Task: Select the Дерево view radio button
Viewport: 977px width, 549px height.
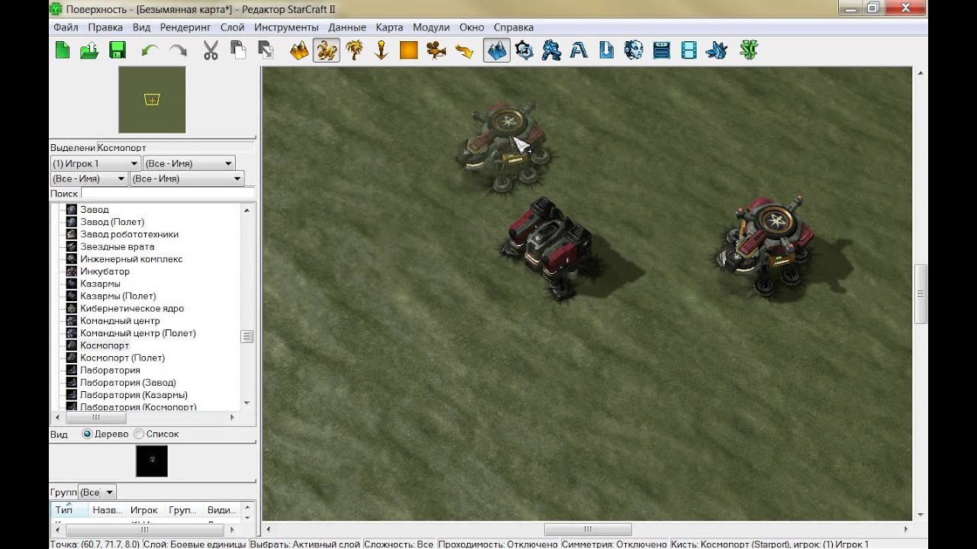Action: pyautogui.click(x=87, y=434)
